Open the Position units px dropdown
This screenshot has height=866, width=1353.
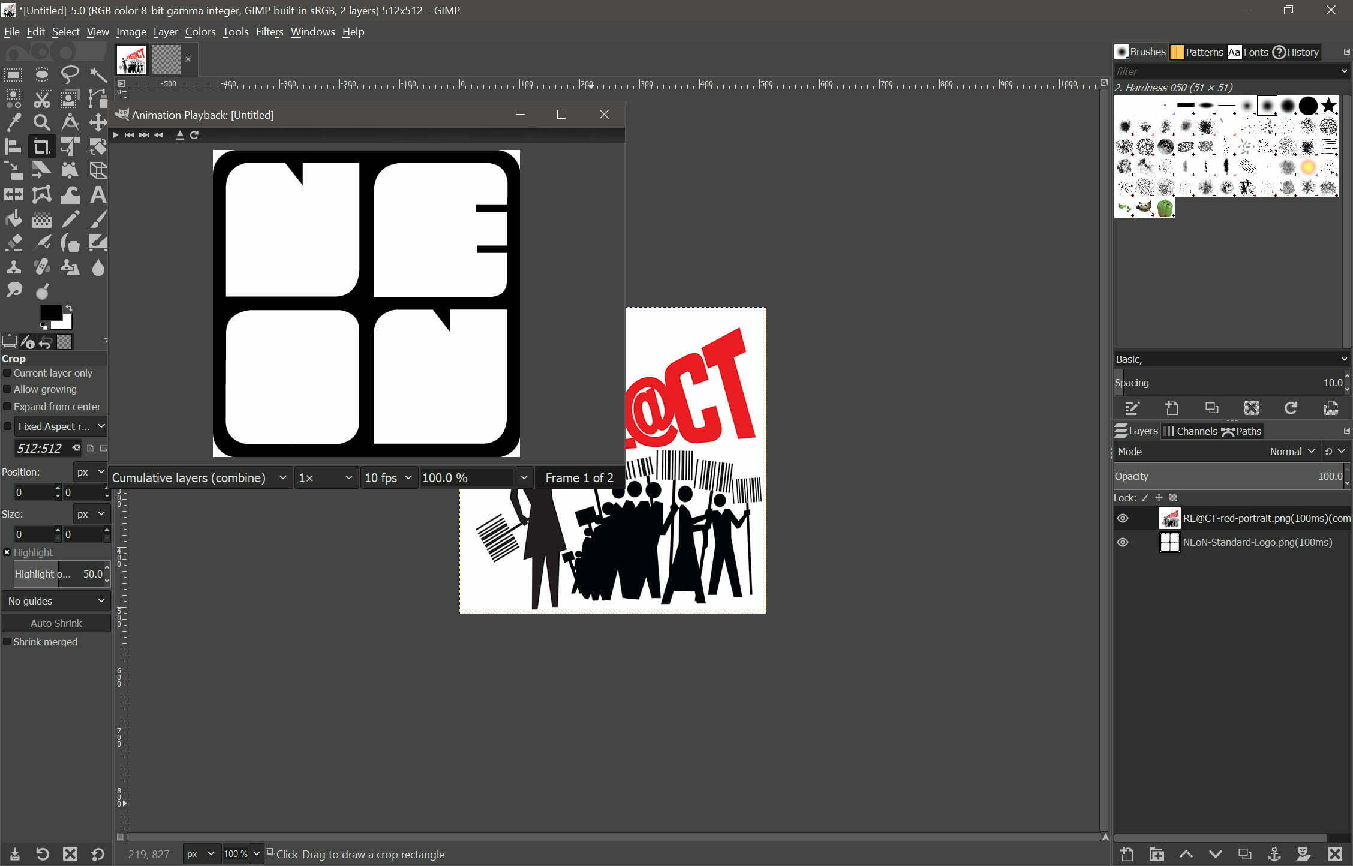91,472
